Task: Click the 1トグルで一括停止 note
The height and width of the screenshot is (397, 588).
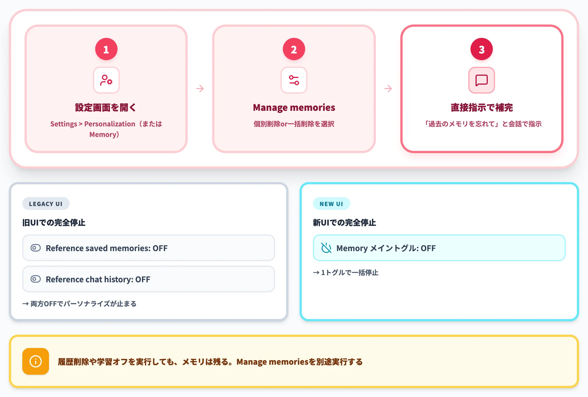Action: [x=346, y=273]
